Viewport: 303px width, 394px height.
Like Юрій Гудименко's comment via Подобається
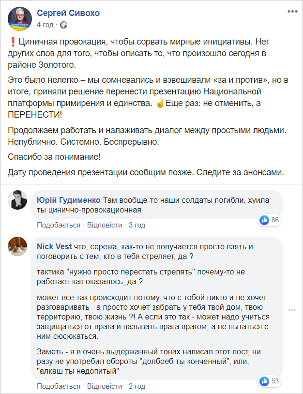[59, 225]
